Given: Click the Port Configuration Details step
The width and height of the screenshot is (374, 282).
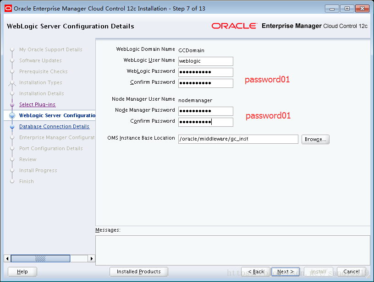Looking at the screenshot, I should pyautogui.click(x=51, y=148).
